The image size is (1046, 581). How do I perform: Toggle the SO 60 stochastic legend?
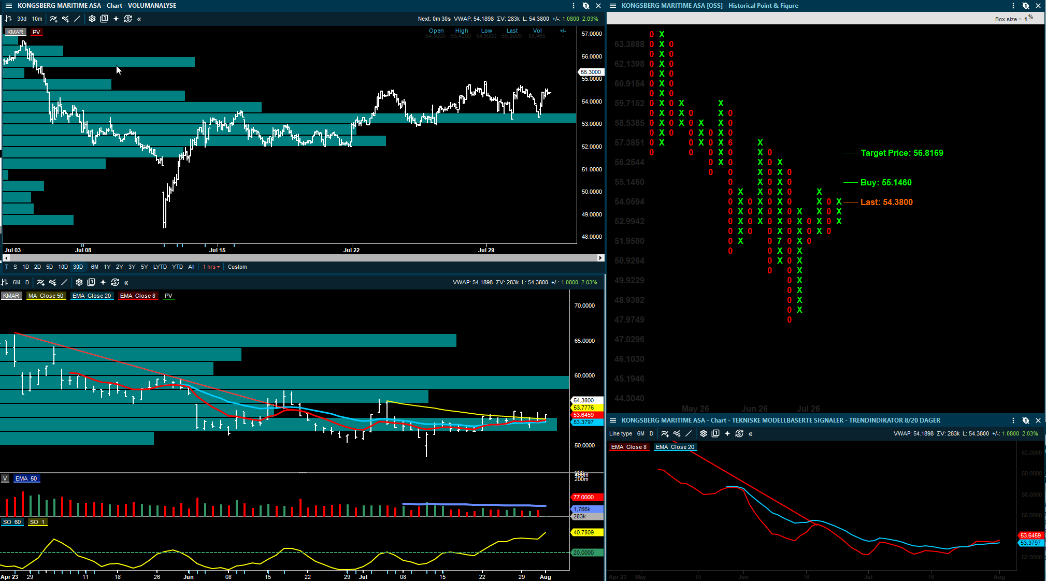tap(12, 522)
